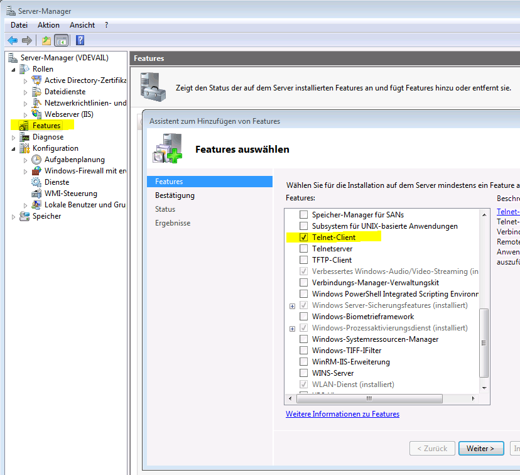Image resolution: width=520 pixels, height=475 pixels.
Task: Check Subsystem für UNIX-basierte Anwendungen
Action: 303,226
